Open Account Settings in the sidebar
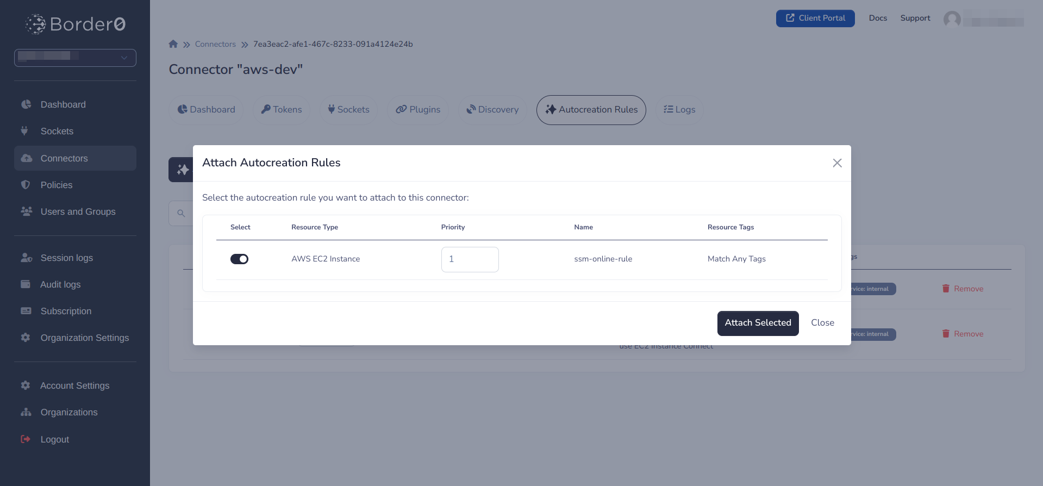This screenshot has height=486, width=1043. (75, 385)
